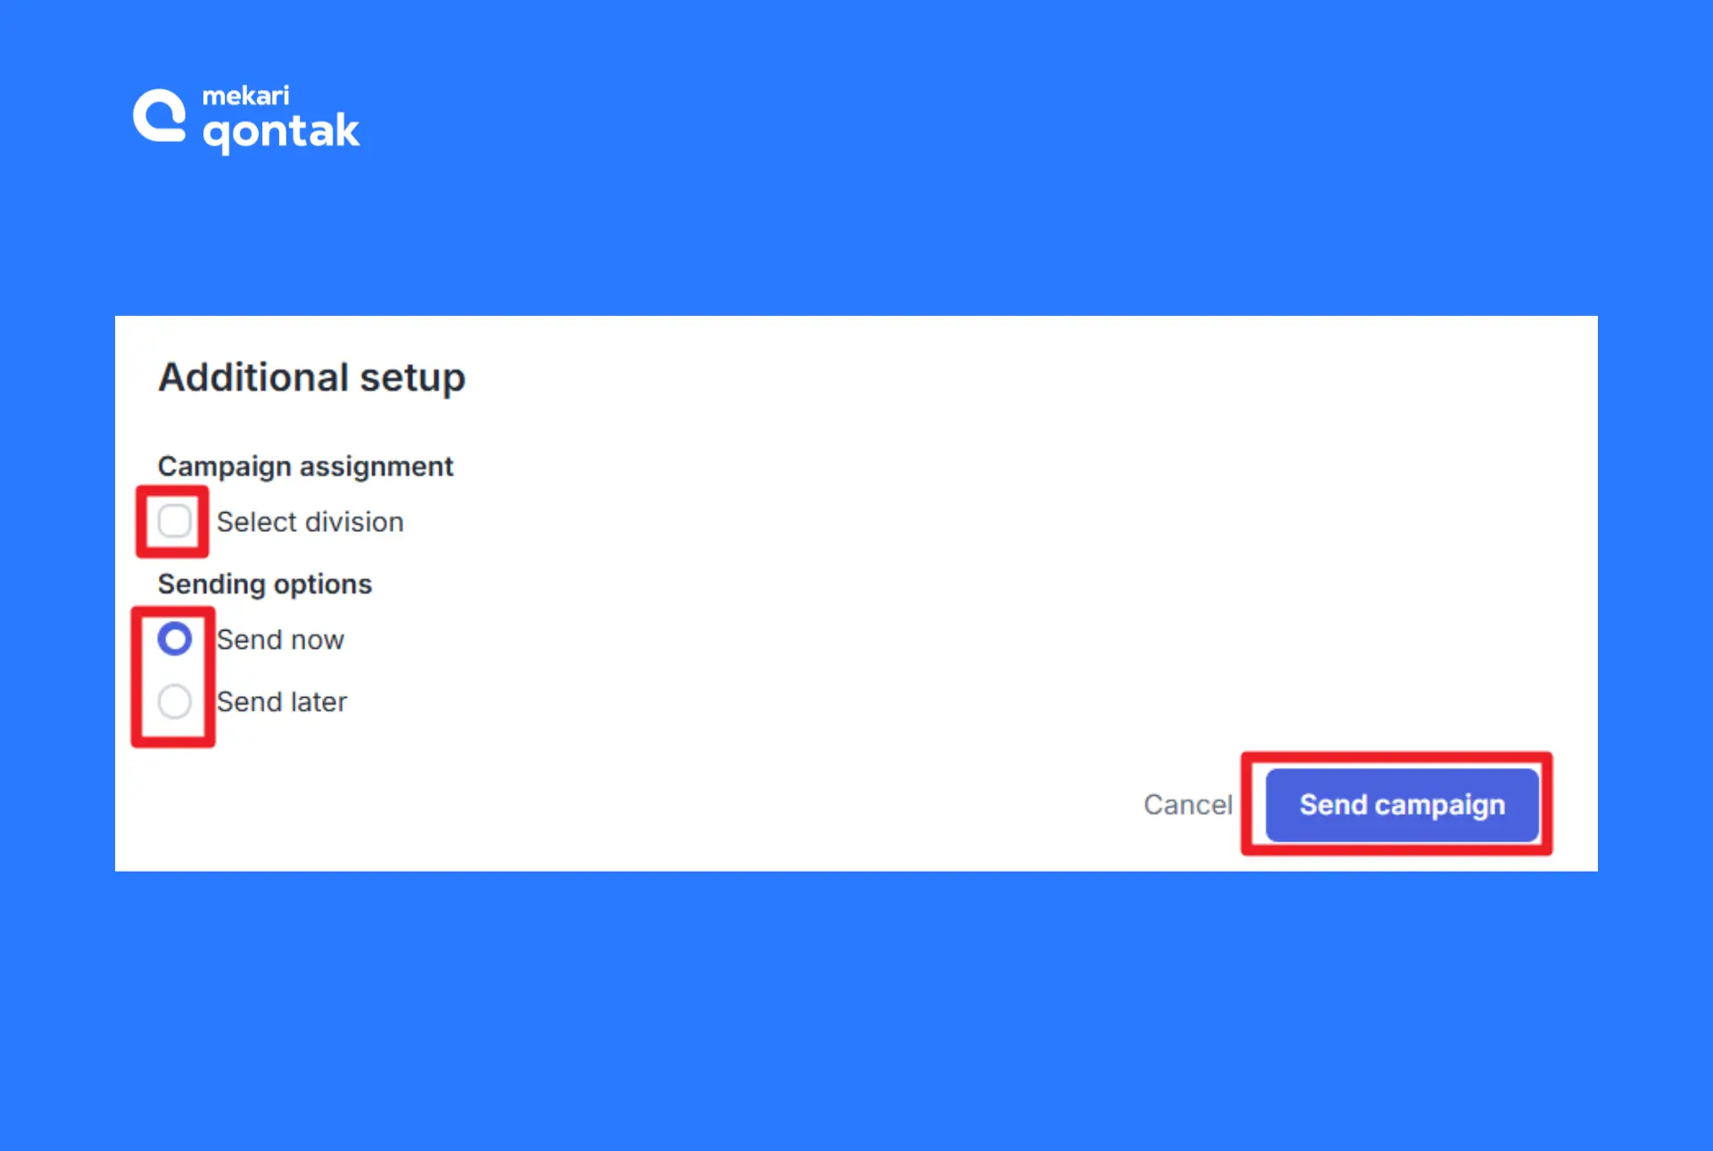Click the "Campaign assignment" section heading
This screenshot has height=1151, width=1713.
tap(305, 467)
